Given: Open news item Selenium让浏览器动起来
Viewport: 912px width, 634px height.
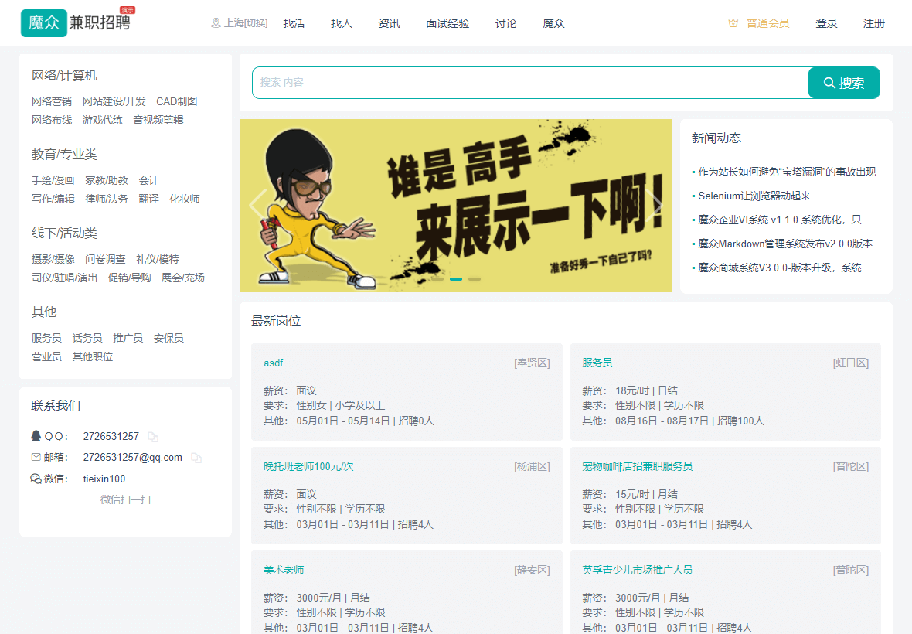Looking at the screenshot, I should point(754,196).
